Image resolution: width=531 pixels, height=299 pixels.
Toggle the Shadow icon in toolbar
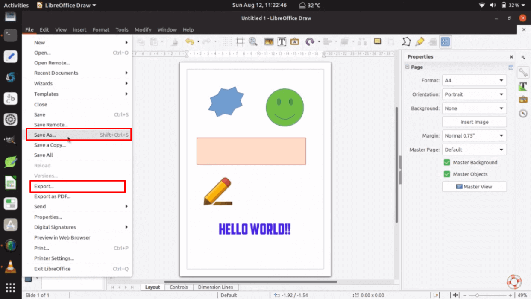click(x=377, y=41)
